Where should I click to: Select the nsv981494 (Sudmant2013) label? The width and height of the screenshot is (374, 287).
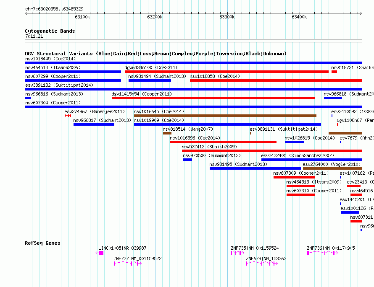tap(157, 76)
